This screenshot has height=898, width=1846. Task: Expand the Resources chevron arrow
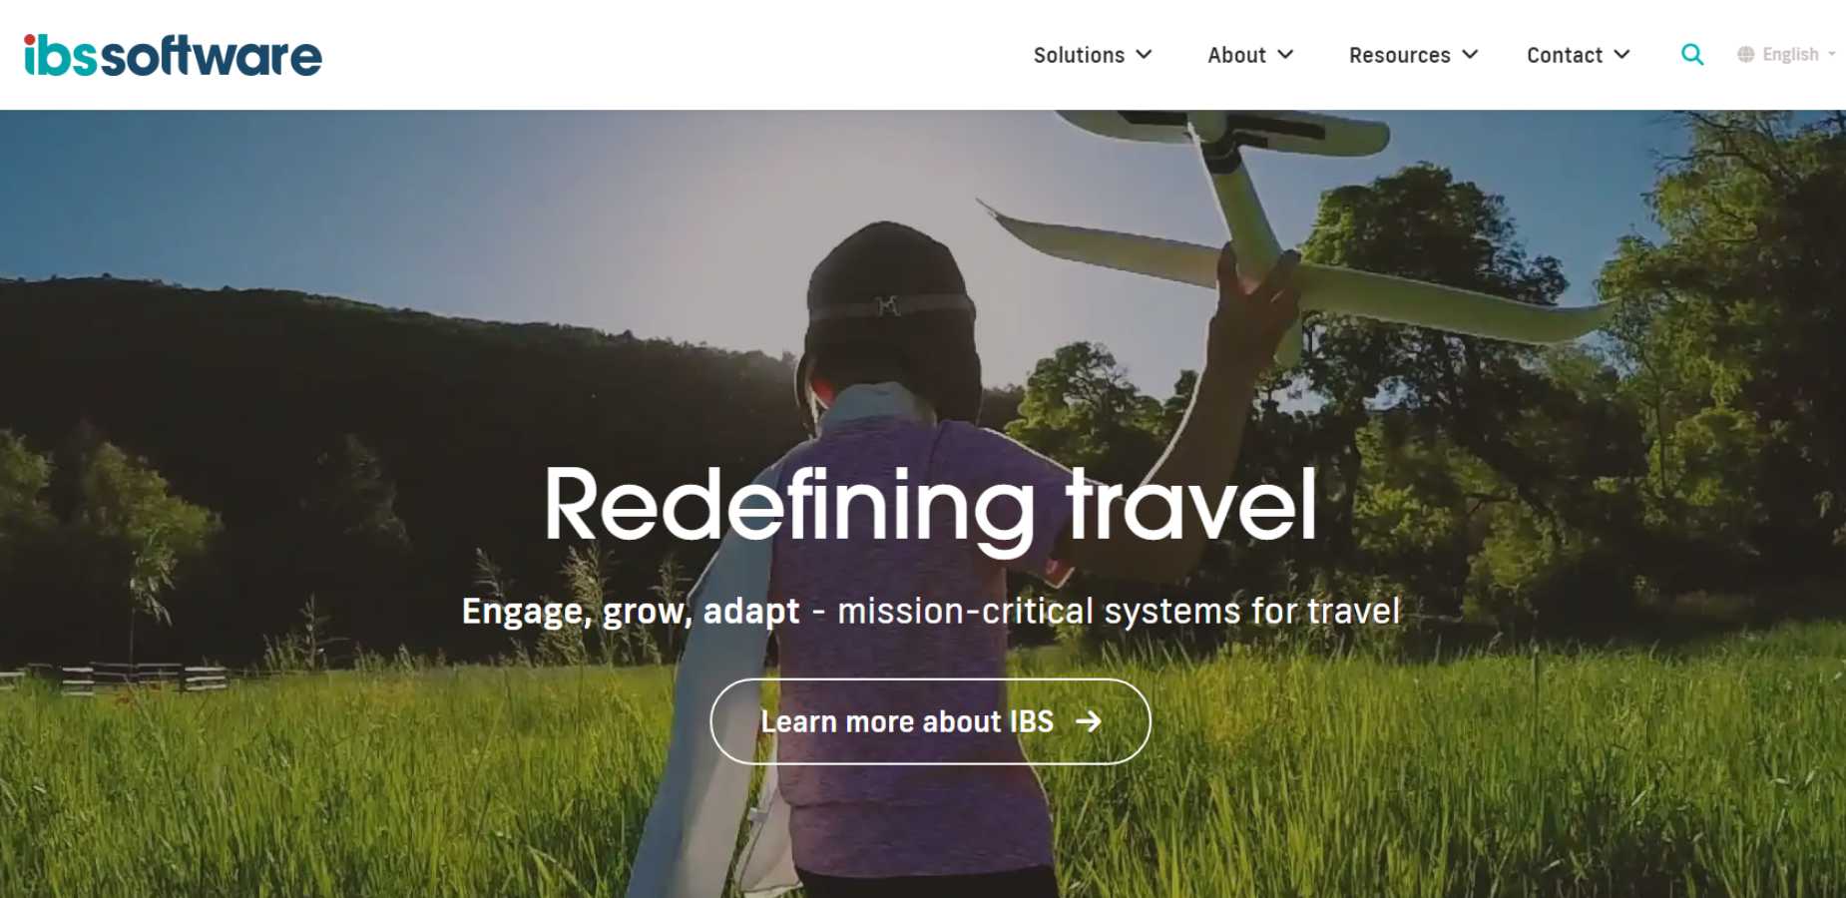pyautogui.click(x=1470, y=55)
